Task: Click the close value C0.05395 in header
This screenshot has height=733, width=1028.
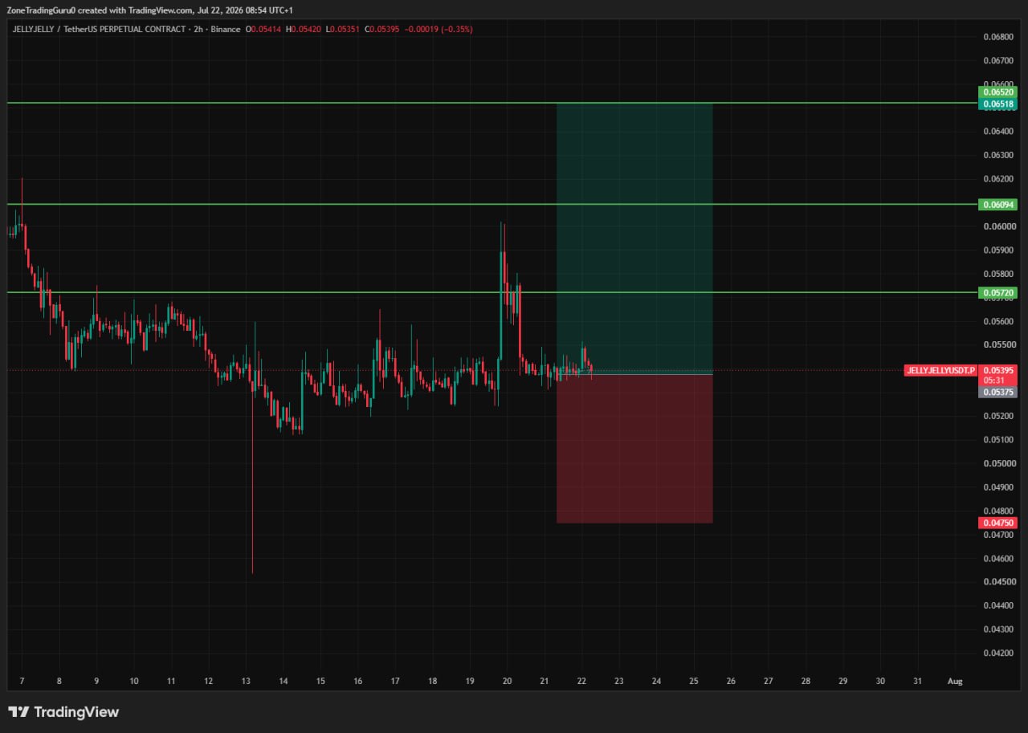Action: click(x=381, y=29)
